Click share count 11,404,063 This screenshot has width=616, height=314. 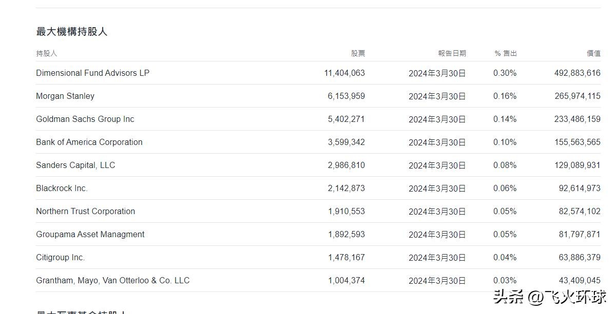pos(344,73)
